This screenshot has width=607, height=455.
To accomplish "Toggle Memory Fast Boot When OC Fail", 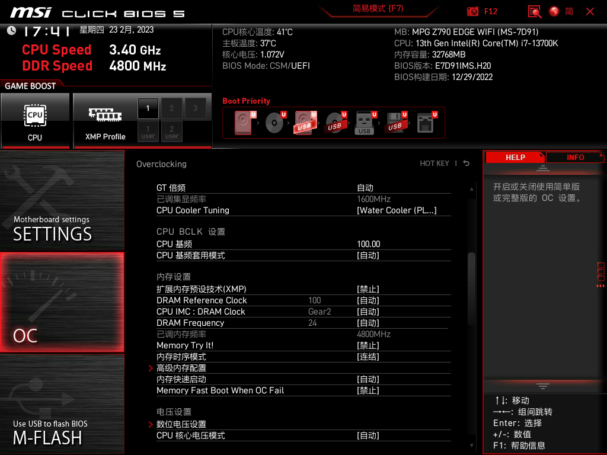I will (x=303, y=390).
